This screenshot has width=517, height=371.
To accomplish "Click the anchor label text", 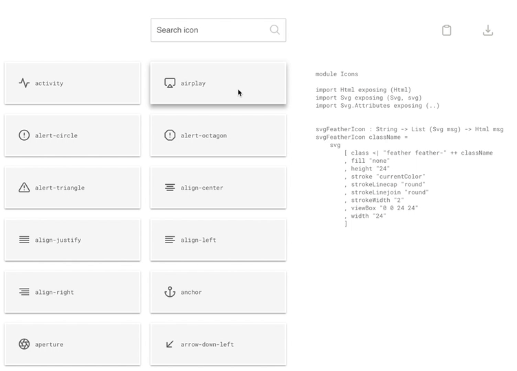I will (191, 292).
